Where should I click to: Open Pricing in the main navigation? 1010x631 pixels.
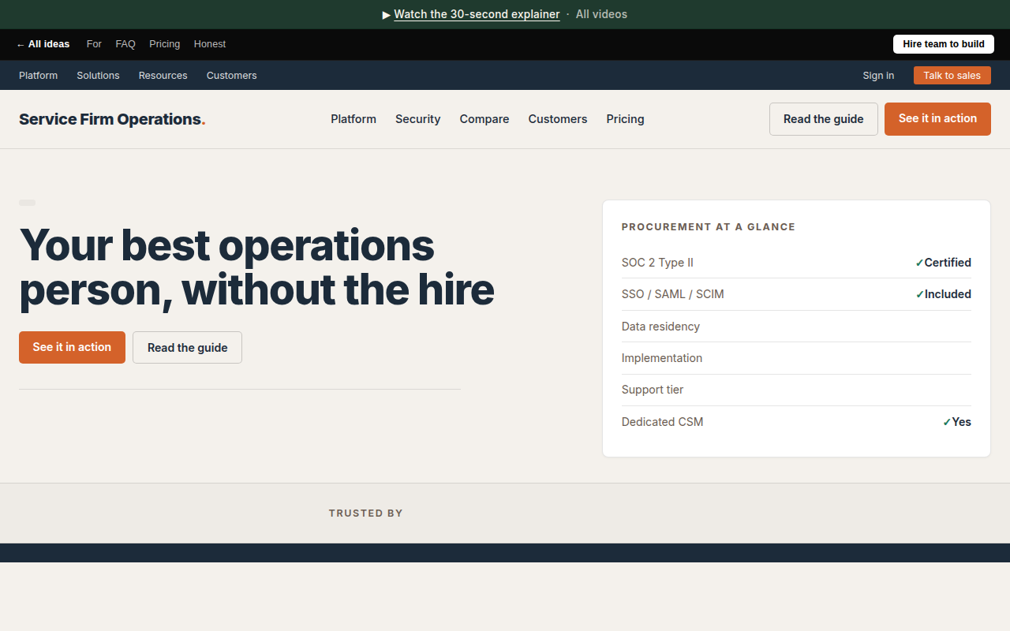[625, 119]
